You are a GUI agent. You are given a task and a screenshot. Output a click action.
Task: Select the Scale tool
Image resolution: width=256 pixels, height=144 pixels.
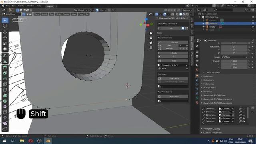[x=5, y=43]
